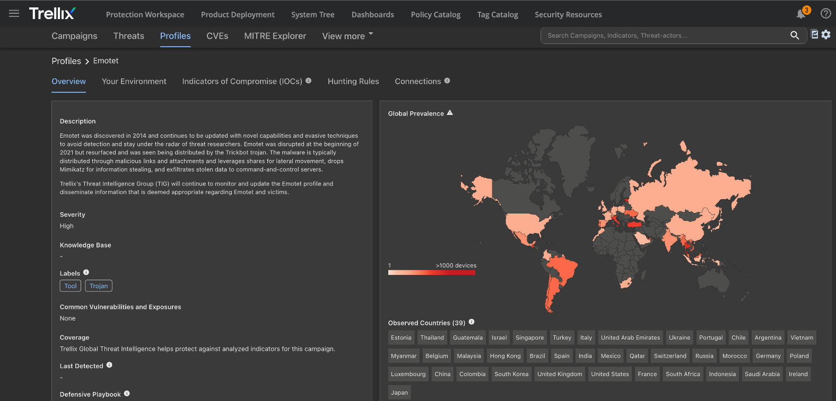
Task: Open the export report icon beside search
Action: (815, 34)
